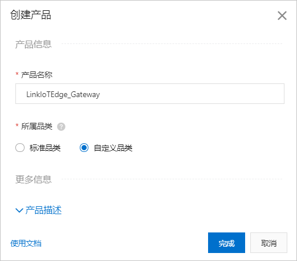
Task: Cancel with the 取消 button
Action: tap(268, 243)
